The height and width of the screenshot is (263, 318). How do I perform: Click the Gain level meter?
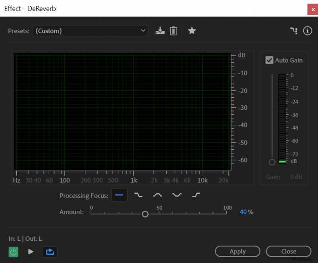(282, 119)
